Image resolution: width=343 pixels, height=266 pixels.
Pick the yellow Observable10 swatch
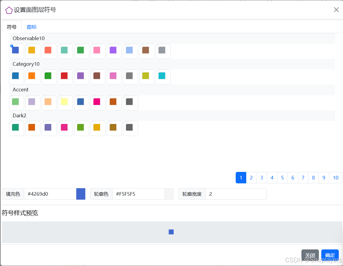(33, 51)
